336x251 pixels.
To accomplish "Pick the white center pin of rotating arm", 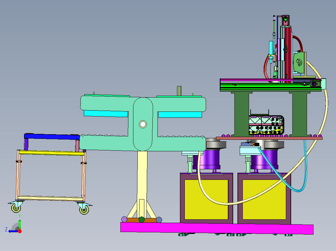I will (x=143, y=124).
